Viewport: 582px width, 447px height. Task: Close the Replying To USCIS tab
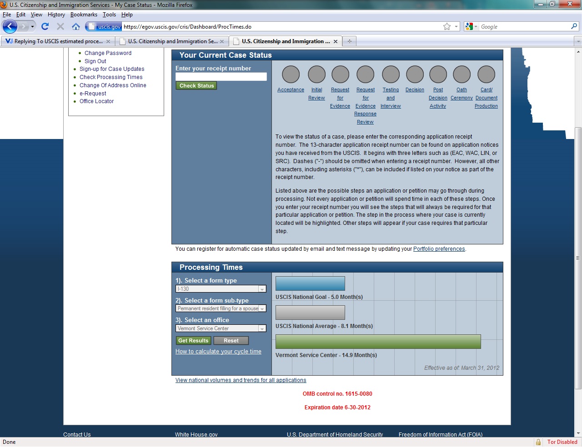click(108, 41)
